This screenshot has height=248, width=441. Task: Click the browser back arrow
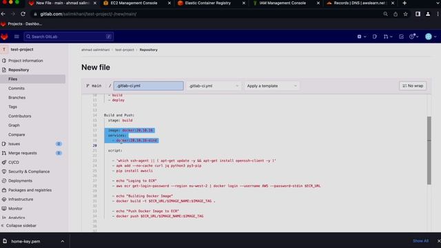3,14
